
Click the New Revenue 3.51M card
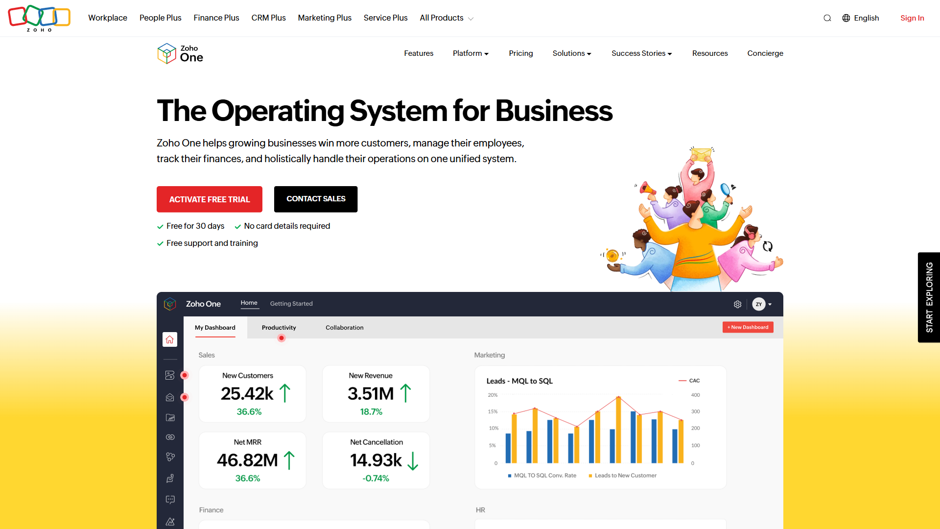coord(376,394)
